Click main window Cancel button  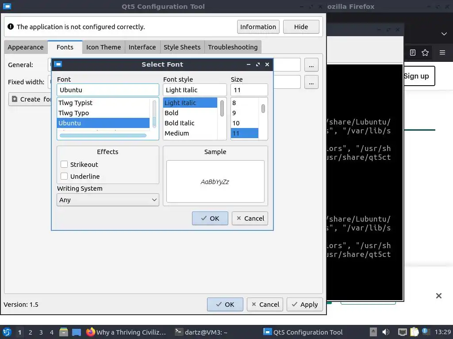pyautogui.click(x=265, y=305)
